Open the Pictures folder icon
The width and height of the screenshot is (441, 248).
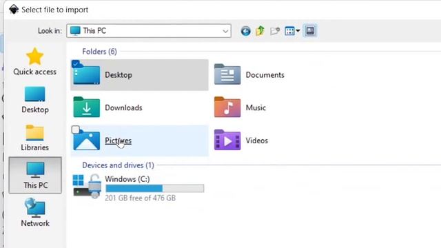point(86,140)
